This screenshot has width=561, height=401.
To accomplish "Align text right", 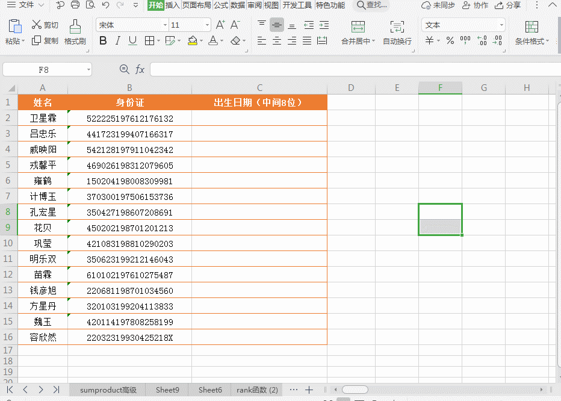I will [x=292, y=41].
